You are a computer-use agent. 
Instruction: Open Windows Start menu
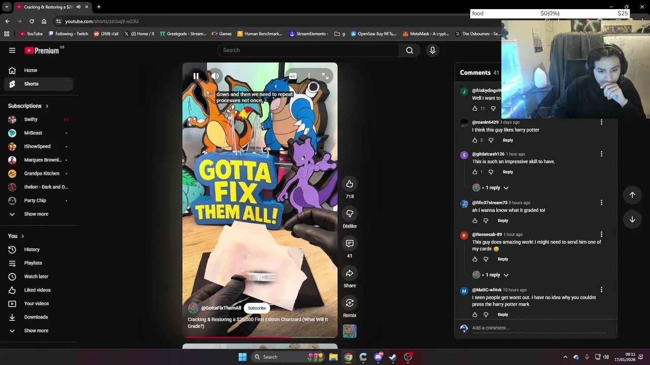pos(242,357)
